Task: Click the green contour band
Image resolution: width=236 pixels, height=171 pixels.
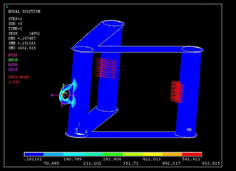Action: [113, 154]
